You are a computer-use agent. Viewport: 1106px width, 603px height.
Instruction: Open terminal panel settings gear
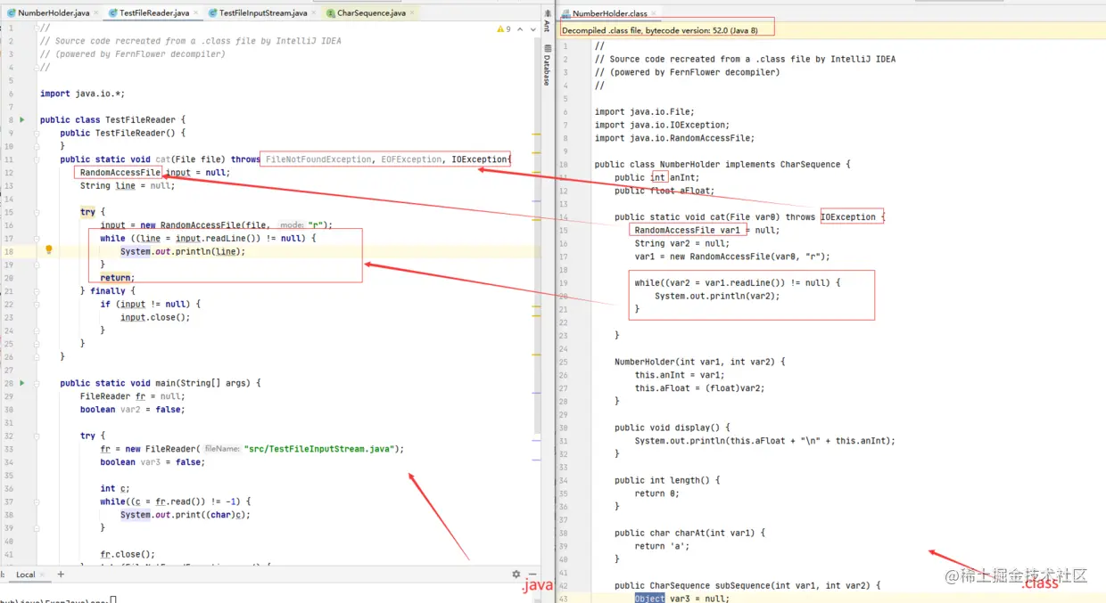click(516, 574)
